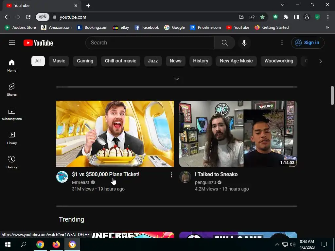Open a new browser tab
Viewport: 335px width, 251px height.
pos(88,6)
